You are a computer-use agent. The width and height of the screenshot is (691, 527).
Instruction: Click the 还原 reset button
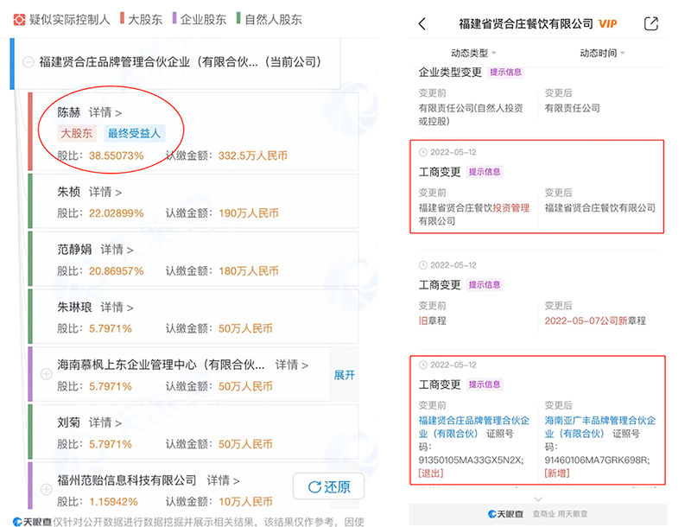[329, 486]
